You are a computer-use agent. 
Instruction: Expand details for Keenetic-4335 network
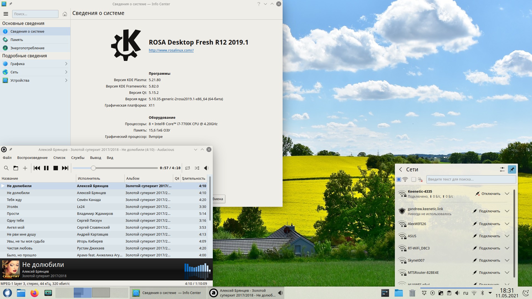(x=507, y=194)
